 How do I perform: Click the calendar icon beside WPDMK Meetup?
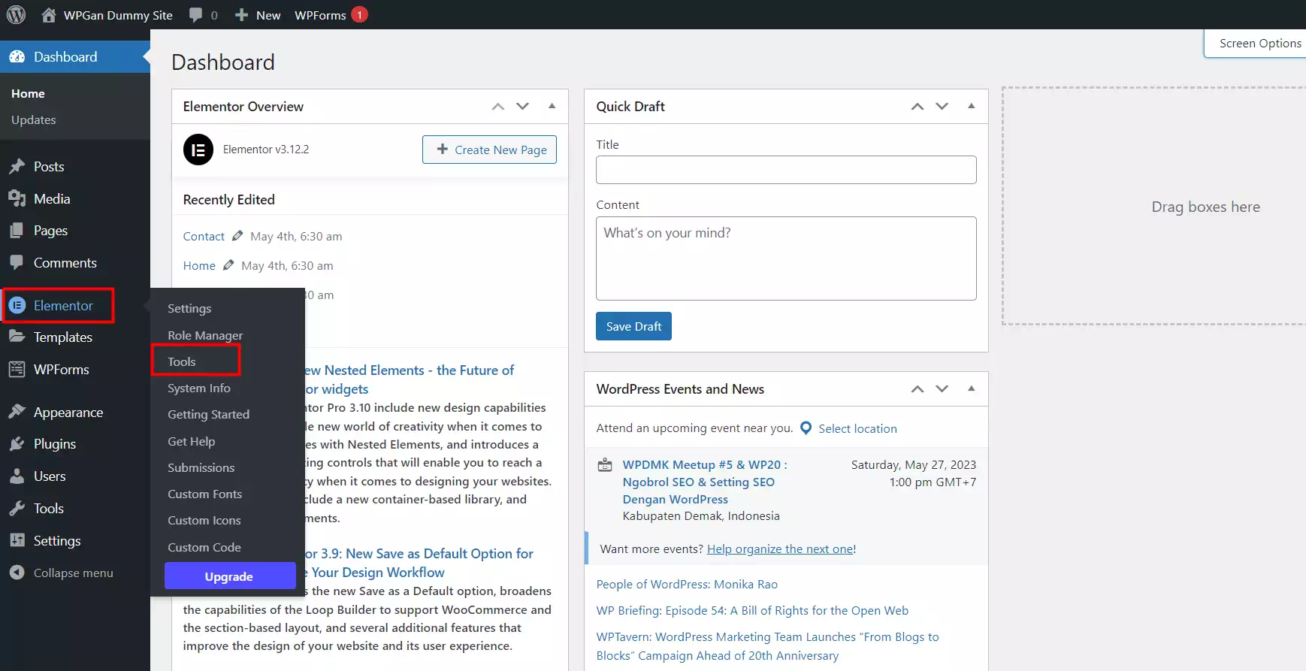pos(605,465)
